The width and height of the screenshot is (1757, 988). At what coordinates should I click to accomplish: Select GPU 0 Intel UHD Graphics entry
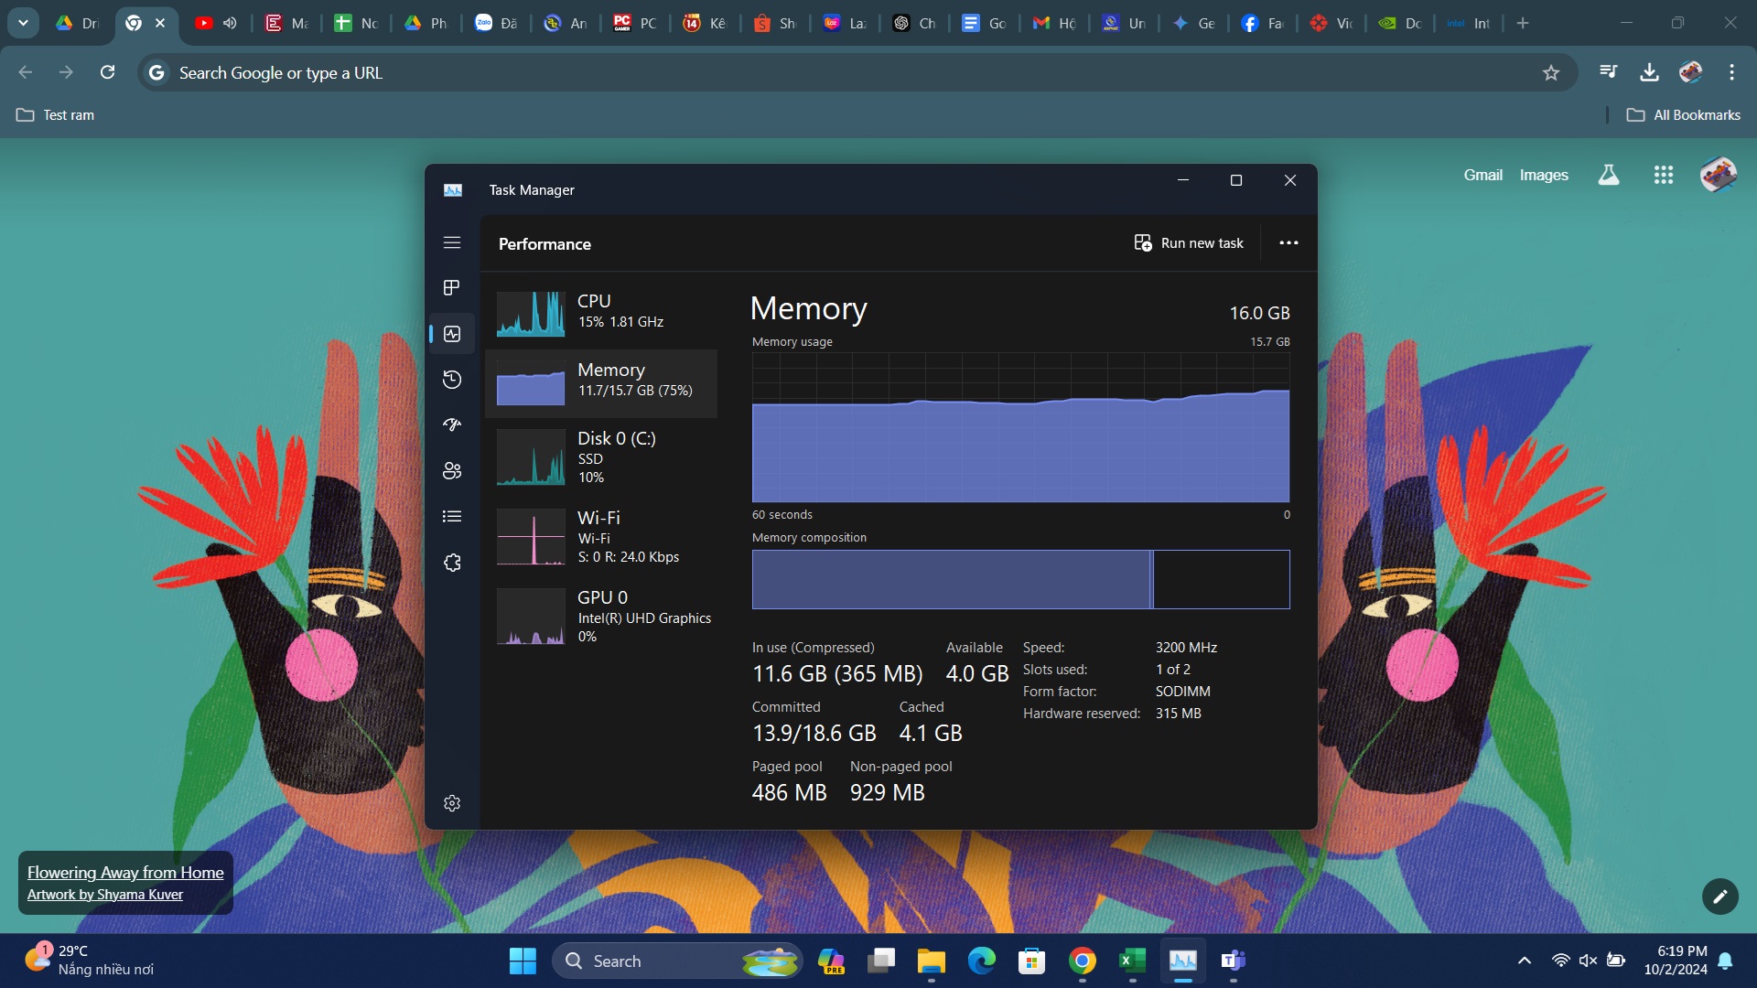pos(601,617)
